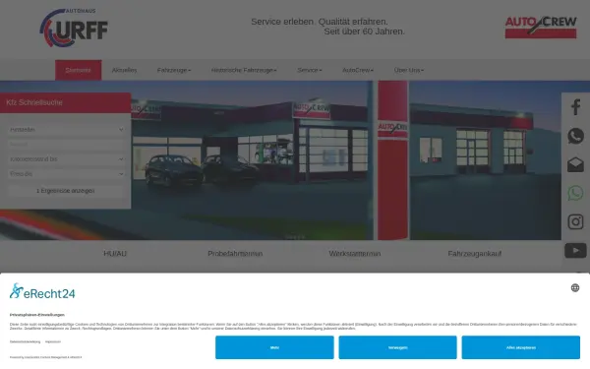The width and height of the screenshot is (590, 369).
Task: Click the Ergebnisse anzeigen button
Action: tap(66, 191)
